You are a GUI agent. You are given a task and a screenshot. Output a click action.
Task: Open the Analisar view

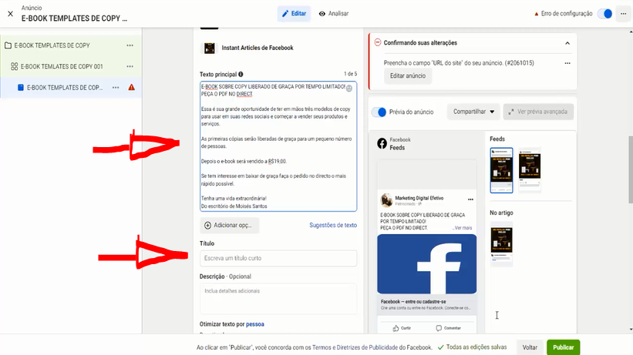tap(333, 14)
